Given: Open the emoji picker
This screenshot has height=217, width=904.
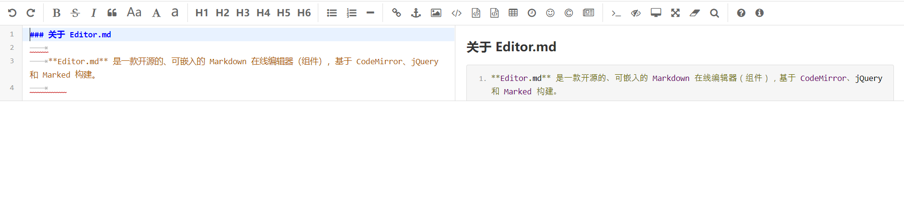Looking at the screenshot, I should tap(550, 13).
